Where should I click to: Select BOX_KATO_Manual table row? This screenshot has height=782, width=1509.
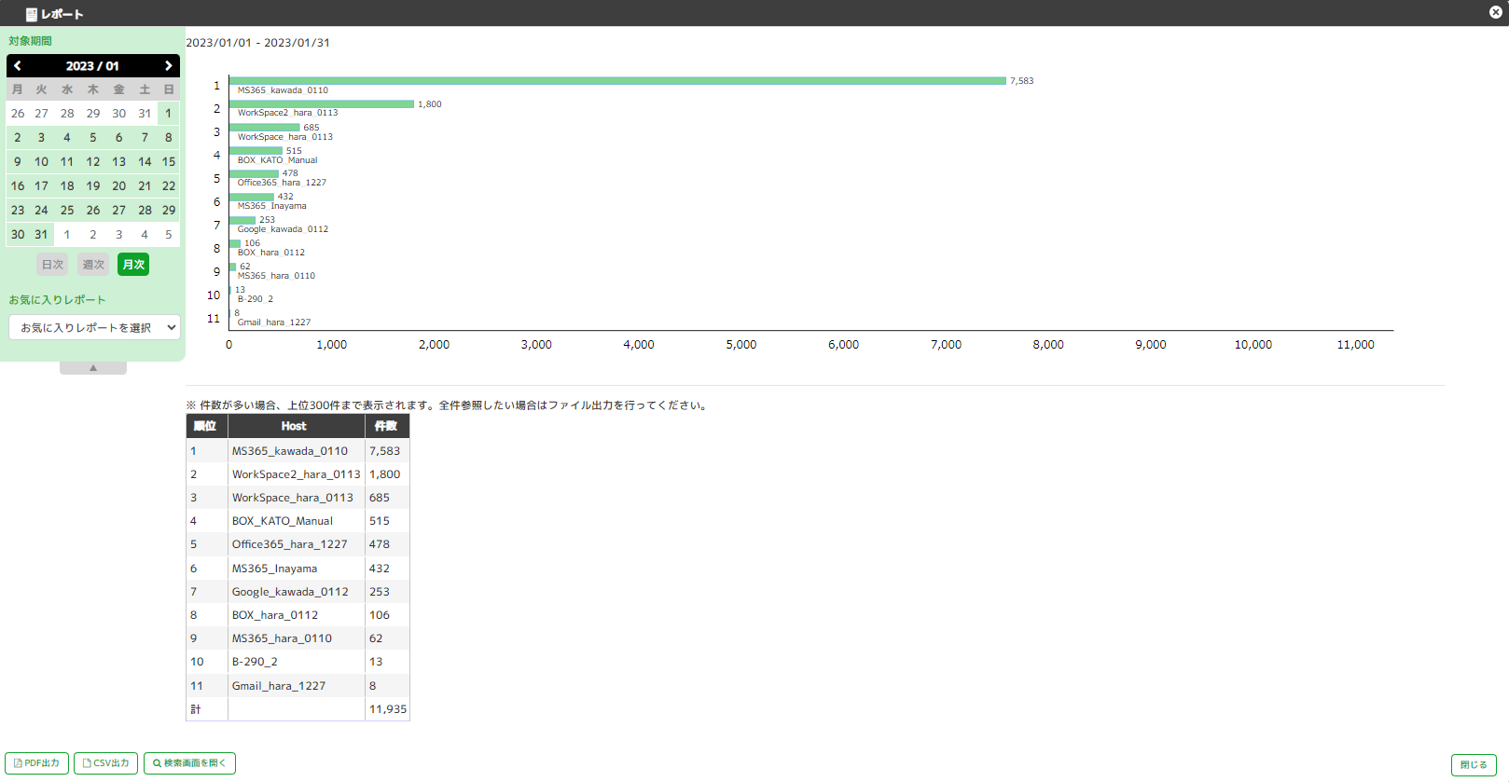298,521
